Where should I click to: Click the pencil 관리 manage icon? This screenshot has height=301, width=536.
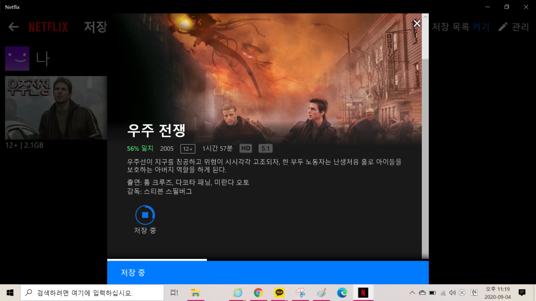pyautogui.click(x=503, y=27)
